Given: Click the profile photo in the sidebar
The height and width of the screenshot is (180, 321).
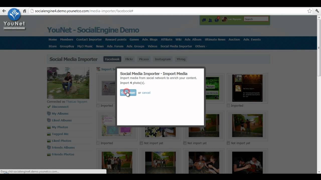Looking at the screenshot, I should [x=68, y=83].
